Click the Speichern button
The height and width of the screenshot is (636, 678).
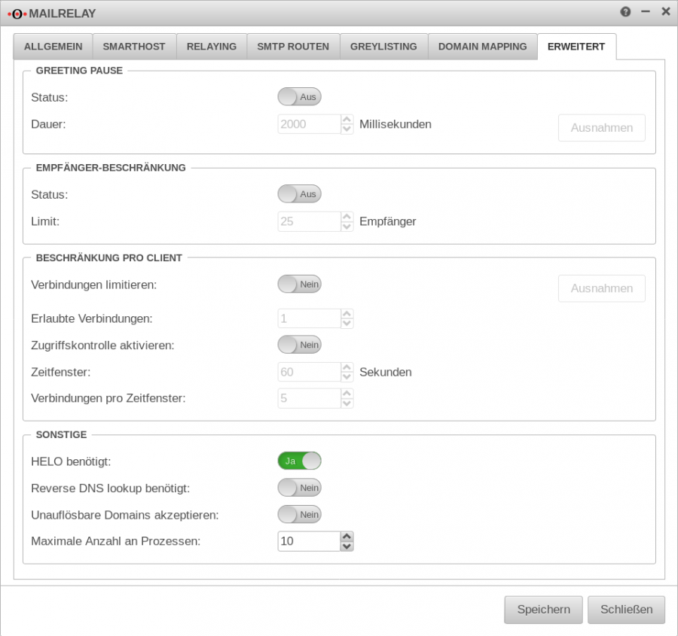click(x=543, y=610)
